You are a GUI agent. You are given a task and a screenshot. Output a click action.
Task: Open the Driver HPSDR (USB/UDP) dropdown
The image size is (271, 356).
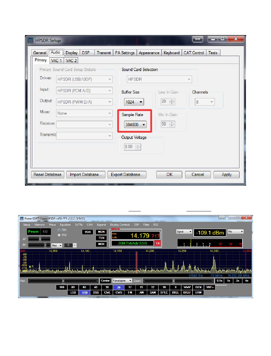(84, 79)
